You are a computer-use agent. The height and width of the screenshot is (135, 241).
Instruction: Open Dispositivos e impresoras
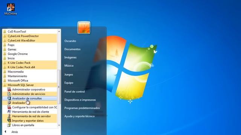point(80,100)
